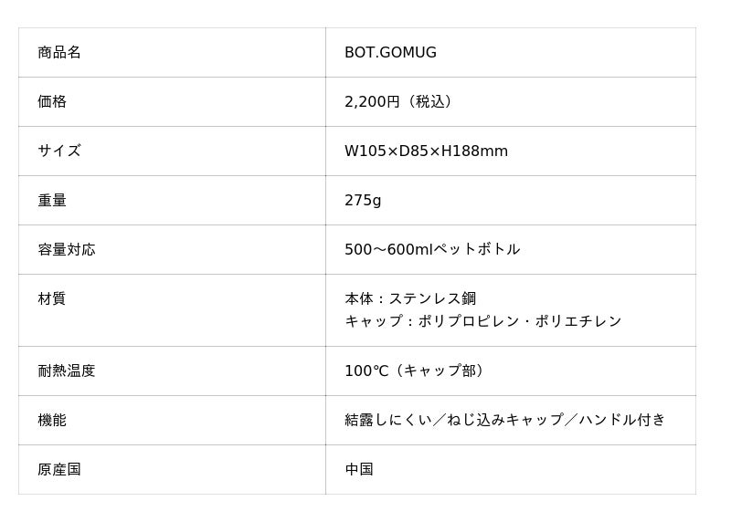Screen dimensions: 731x522
Task: Click the 容量対応 label cell
Action: click(x=67, y=250)
